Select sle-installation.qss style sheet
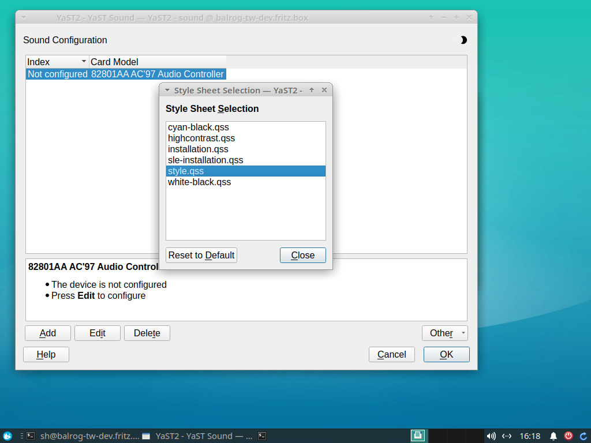The width and height of the screenshot is (591, 443). [245, 160]
